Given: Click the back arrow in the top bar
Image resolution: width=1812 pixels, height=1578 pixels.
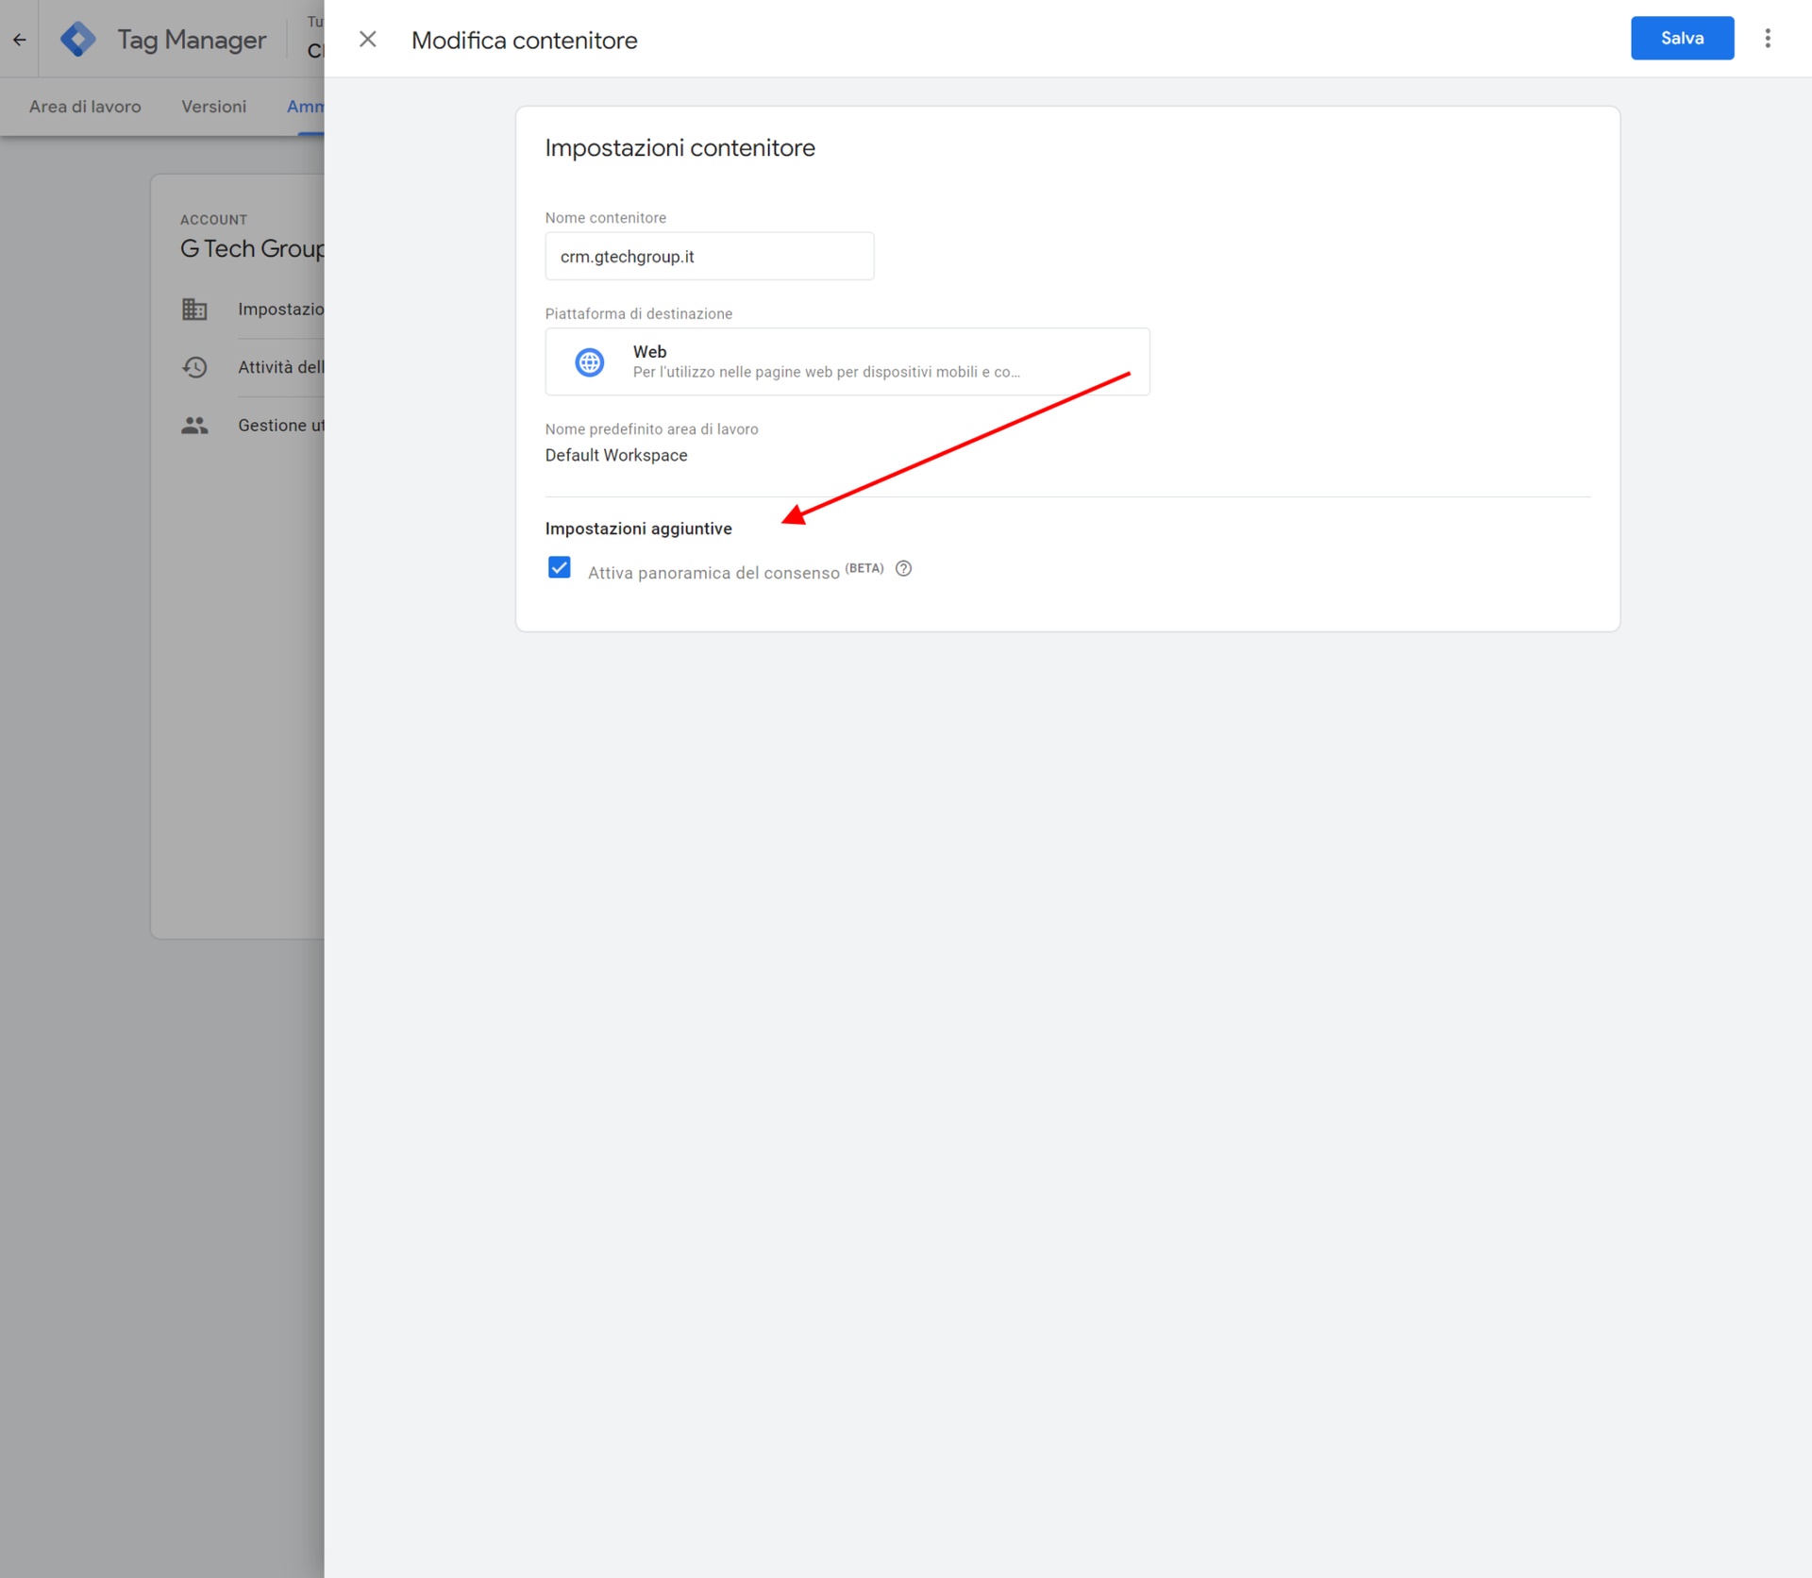Looking at the screenshot, I should pos(19,39).
